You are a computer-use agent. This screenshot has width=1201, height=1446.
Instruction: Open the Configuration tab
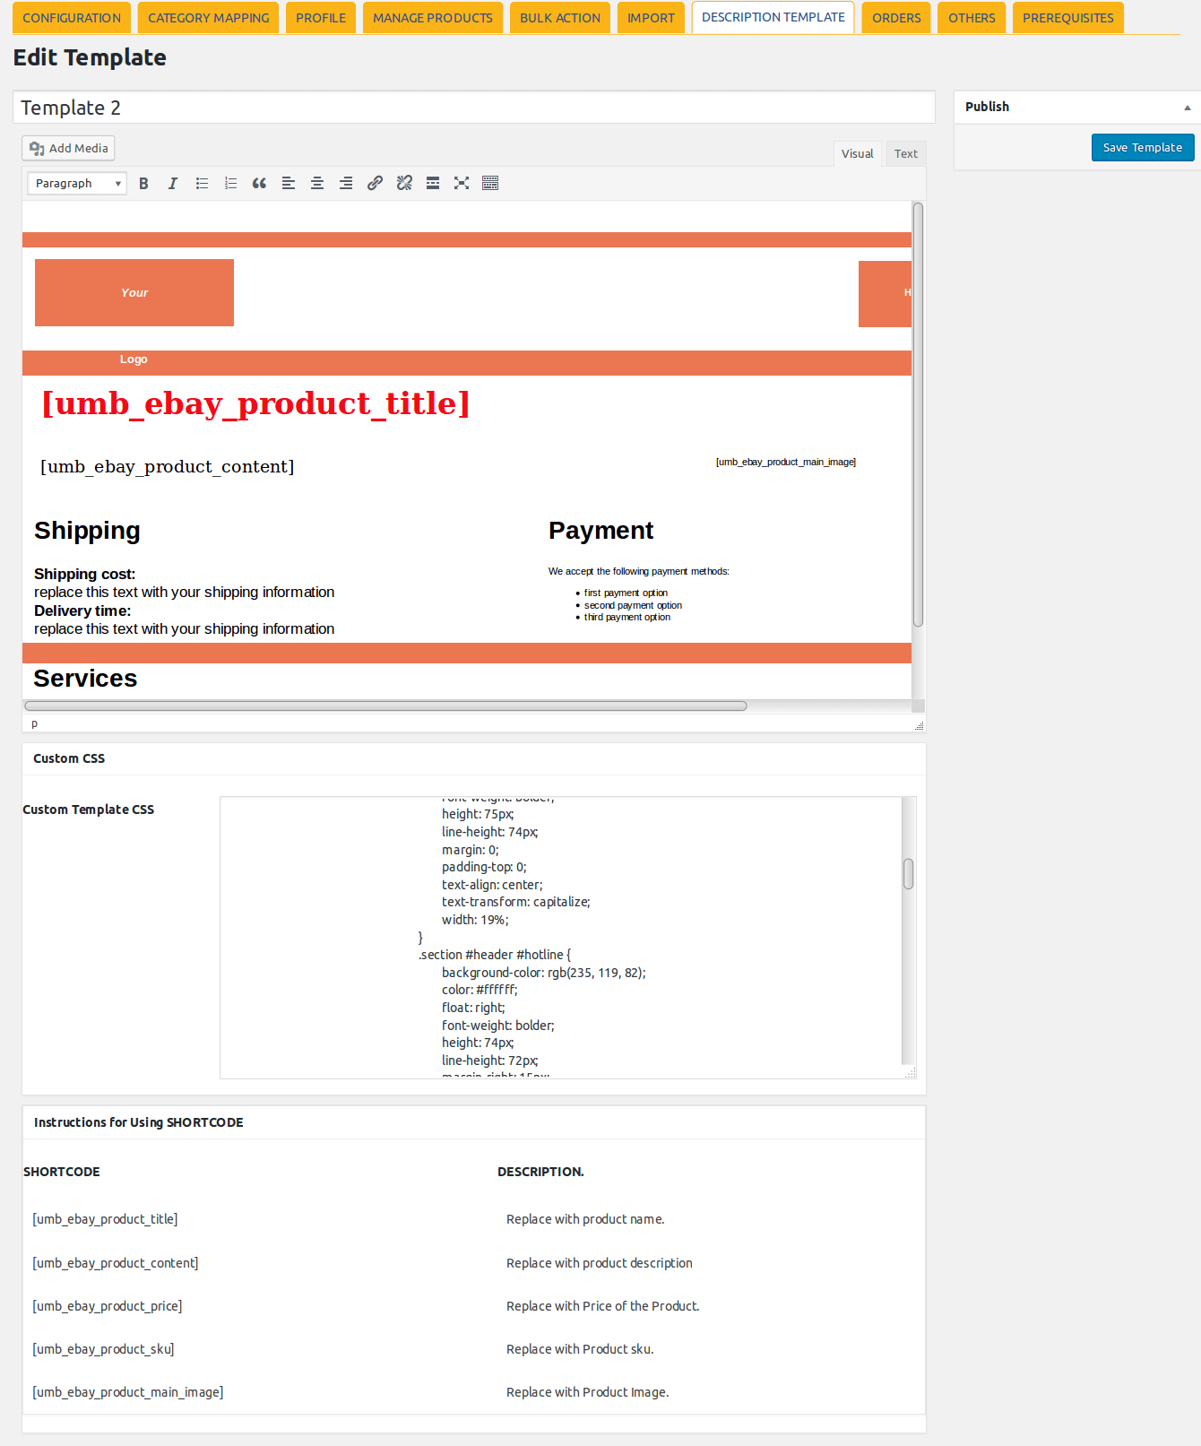click(x=72, y=18)
